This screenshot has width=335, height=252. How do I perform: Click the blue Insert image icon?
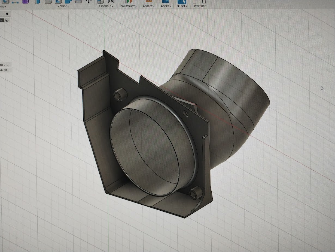(165, 1)
